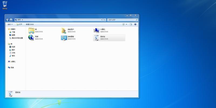Screen dimensions: 216x108
Task: Click 回收站 text in the details pane
Action: coord(18,92)
